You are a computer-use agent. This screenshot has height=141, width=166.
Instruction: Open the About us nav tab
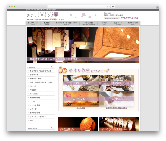[x=67, y=23]
